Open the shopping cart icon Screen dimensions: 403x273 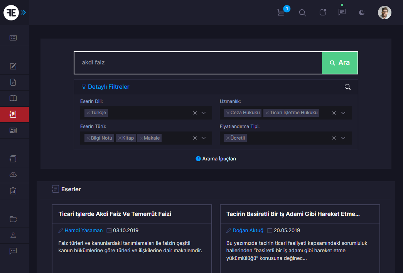pos(281,12)
